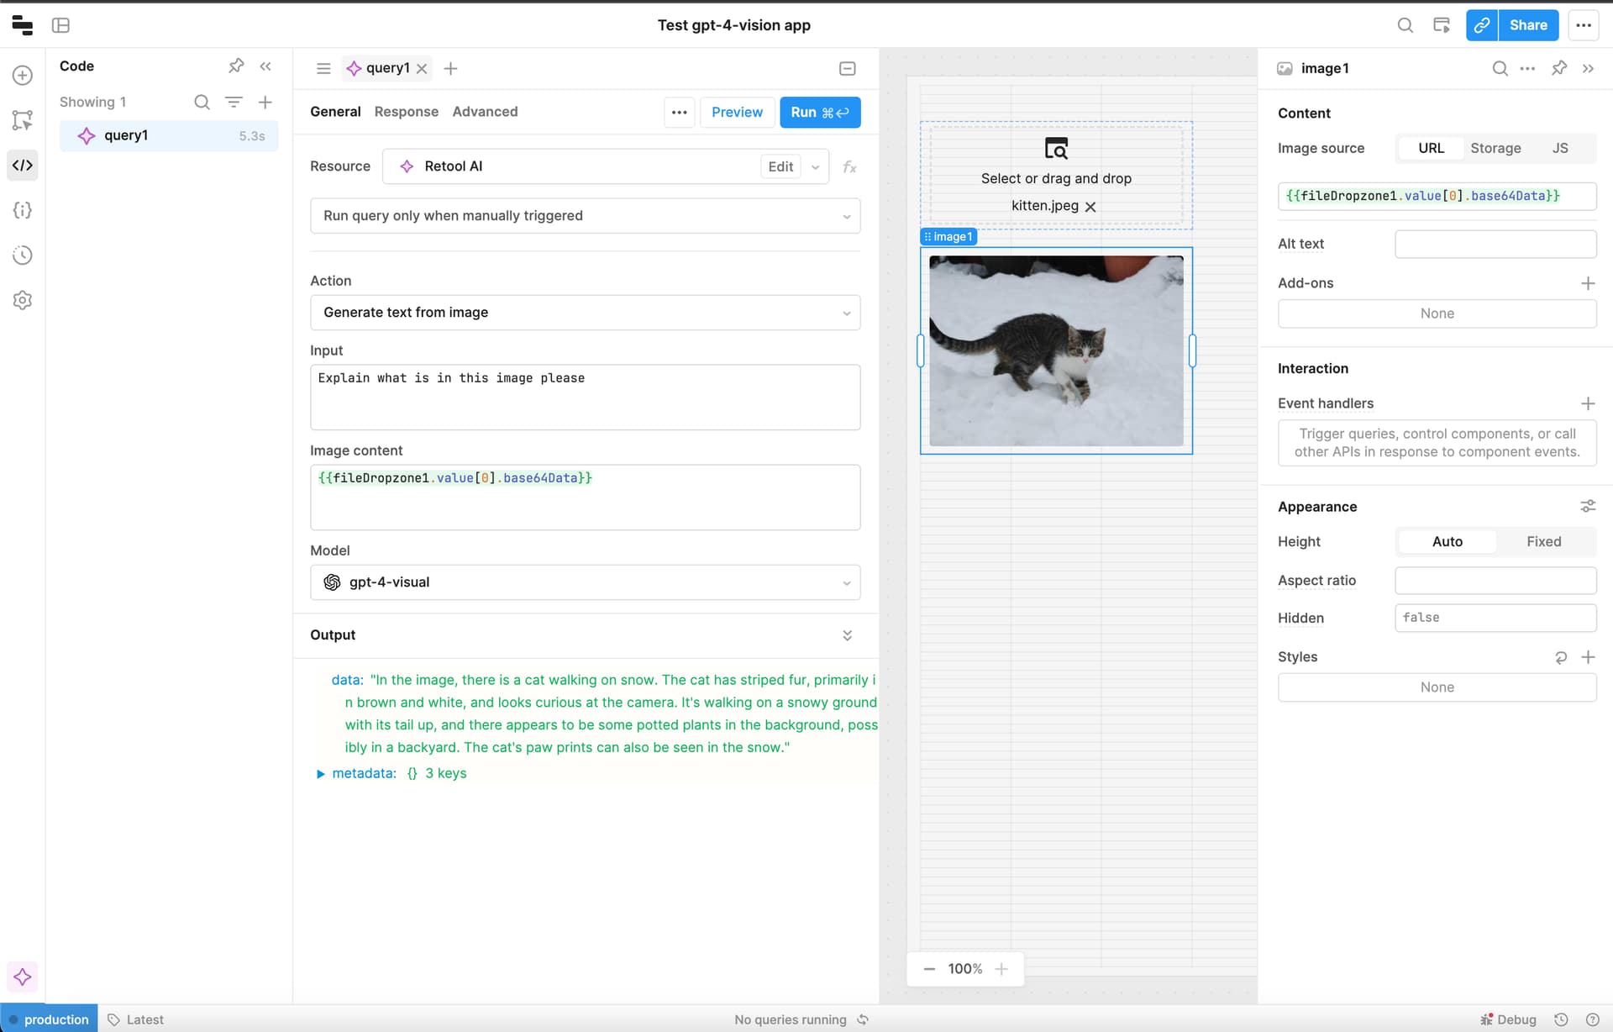View app history using the clock icon

pos(23,255)
